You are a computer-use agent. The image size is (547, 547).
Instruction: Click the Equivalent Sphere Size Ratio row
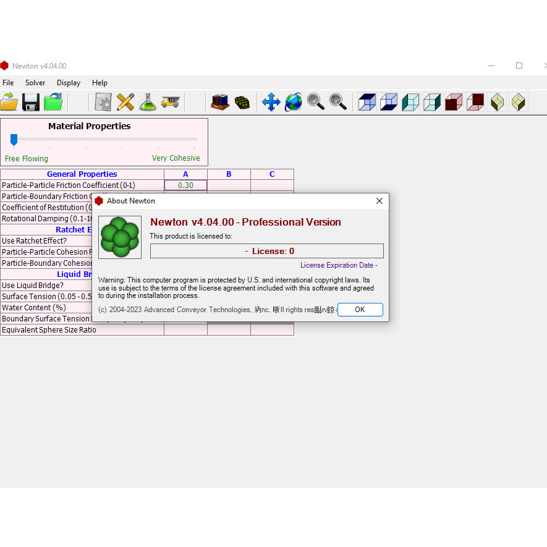pyautogui.click(x=82, y=329)
